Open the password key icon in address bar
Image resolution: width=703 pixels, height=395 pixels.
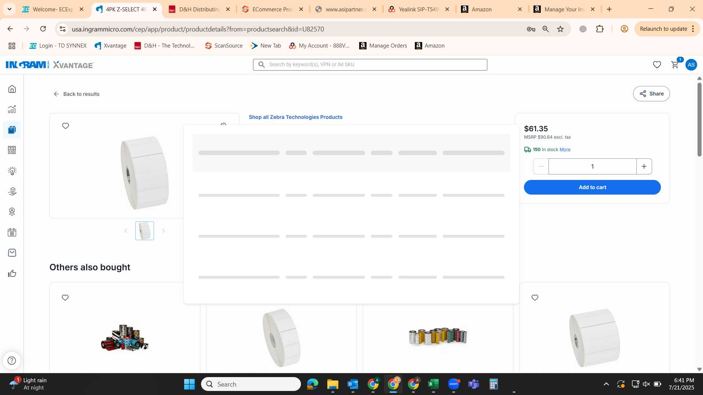(531, 29)
